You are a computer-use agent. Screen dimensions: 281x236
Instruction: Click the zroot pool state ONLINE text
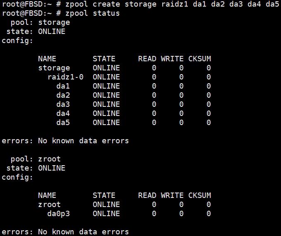[x=52, y=168]
